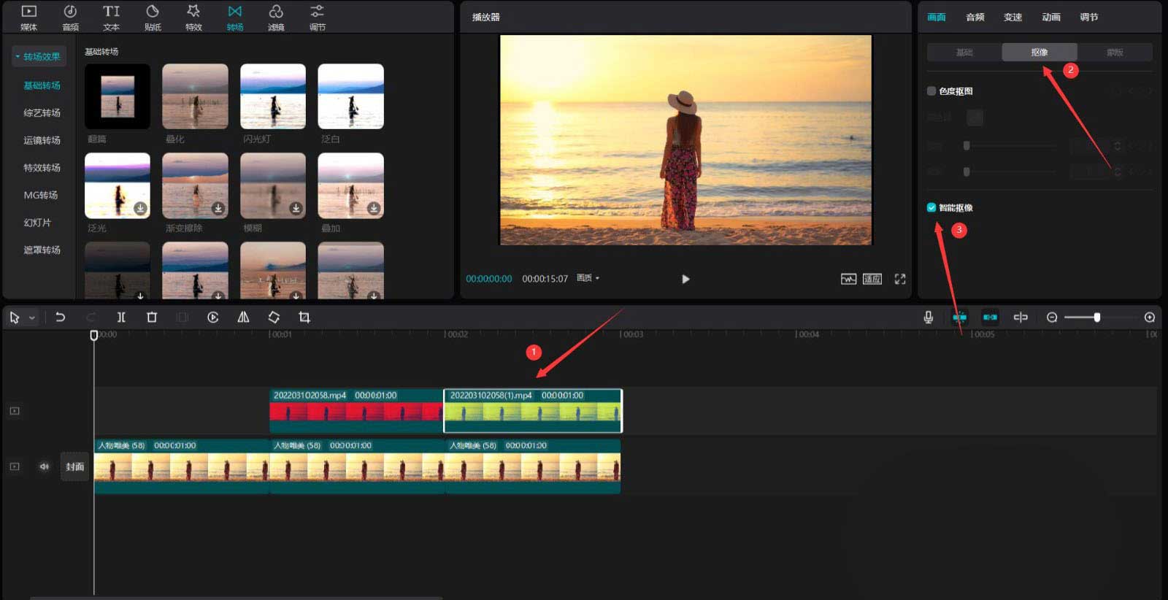Click the rotate icon in timeline toolbar
This screenshot has height=600, width=1168.
point(274,318)
